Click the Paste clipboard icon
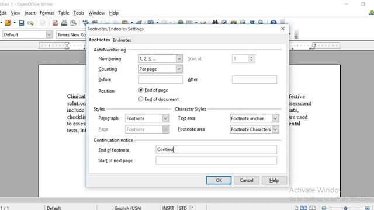Image resolution: width=374 pixels, height=210 pixels. tap(124, 23)
